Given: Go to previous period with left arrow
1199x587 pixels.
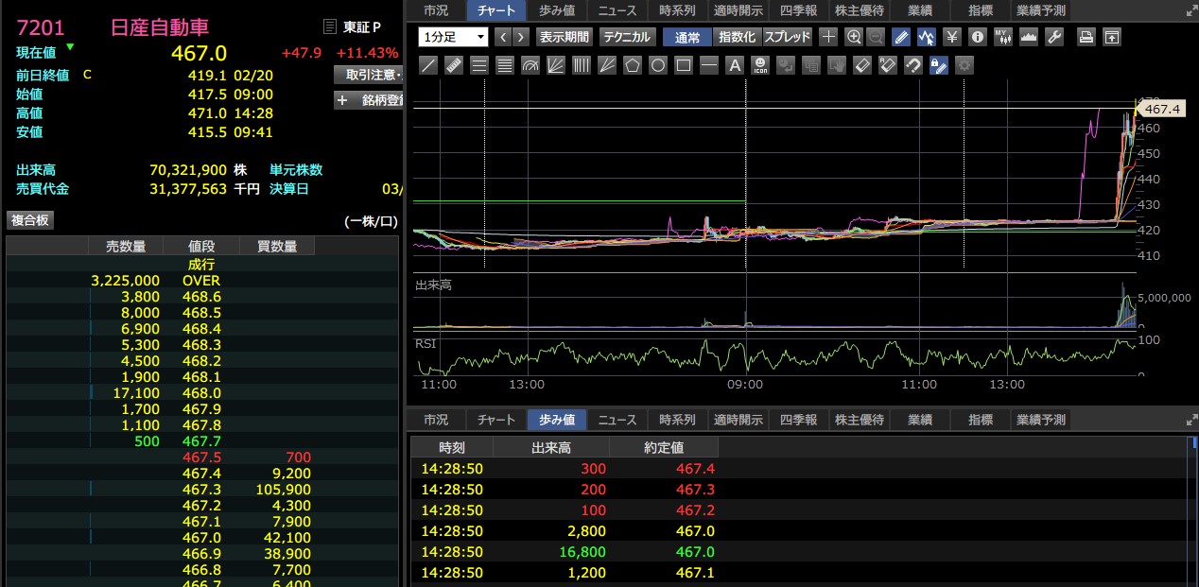Looking at the screenshot, I should point(502,37).
